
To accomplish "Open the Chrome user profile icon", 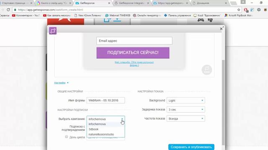I will [243, 2].
